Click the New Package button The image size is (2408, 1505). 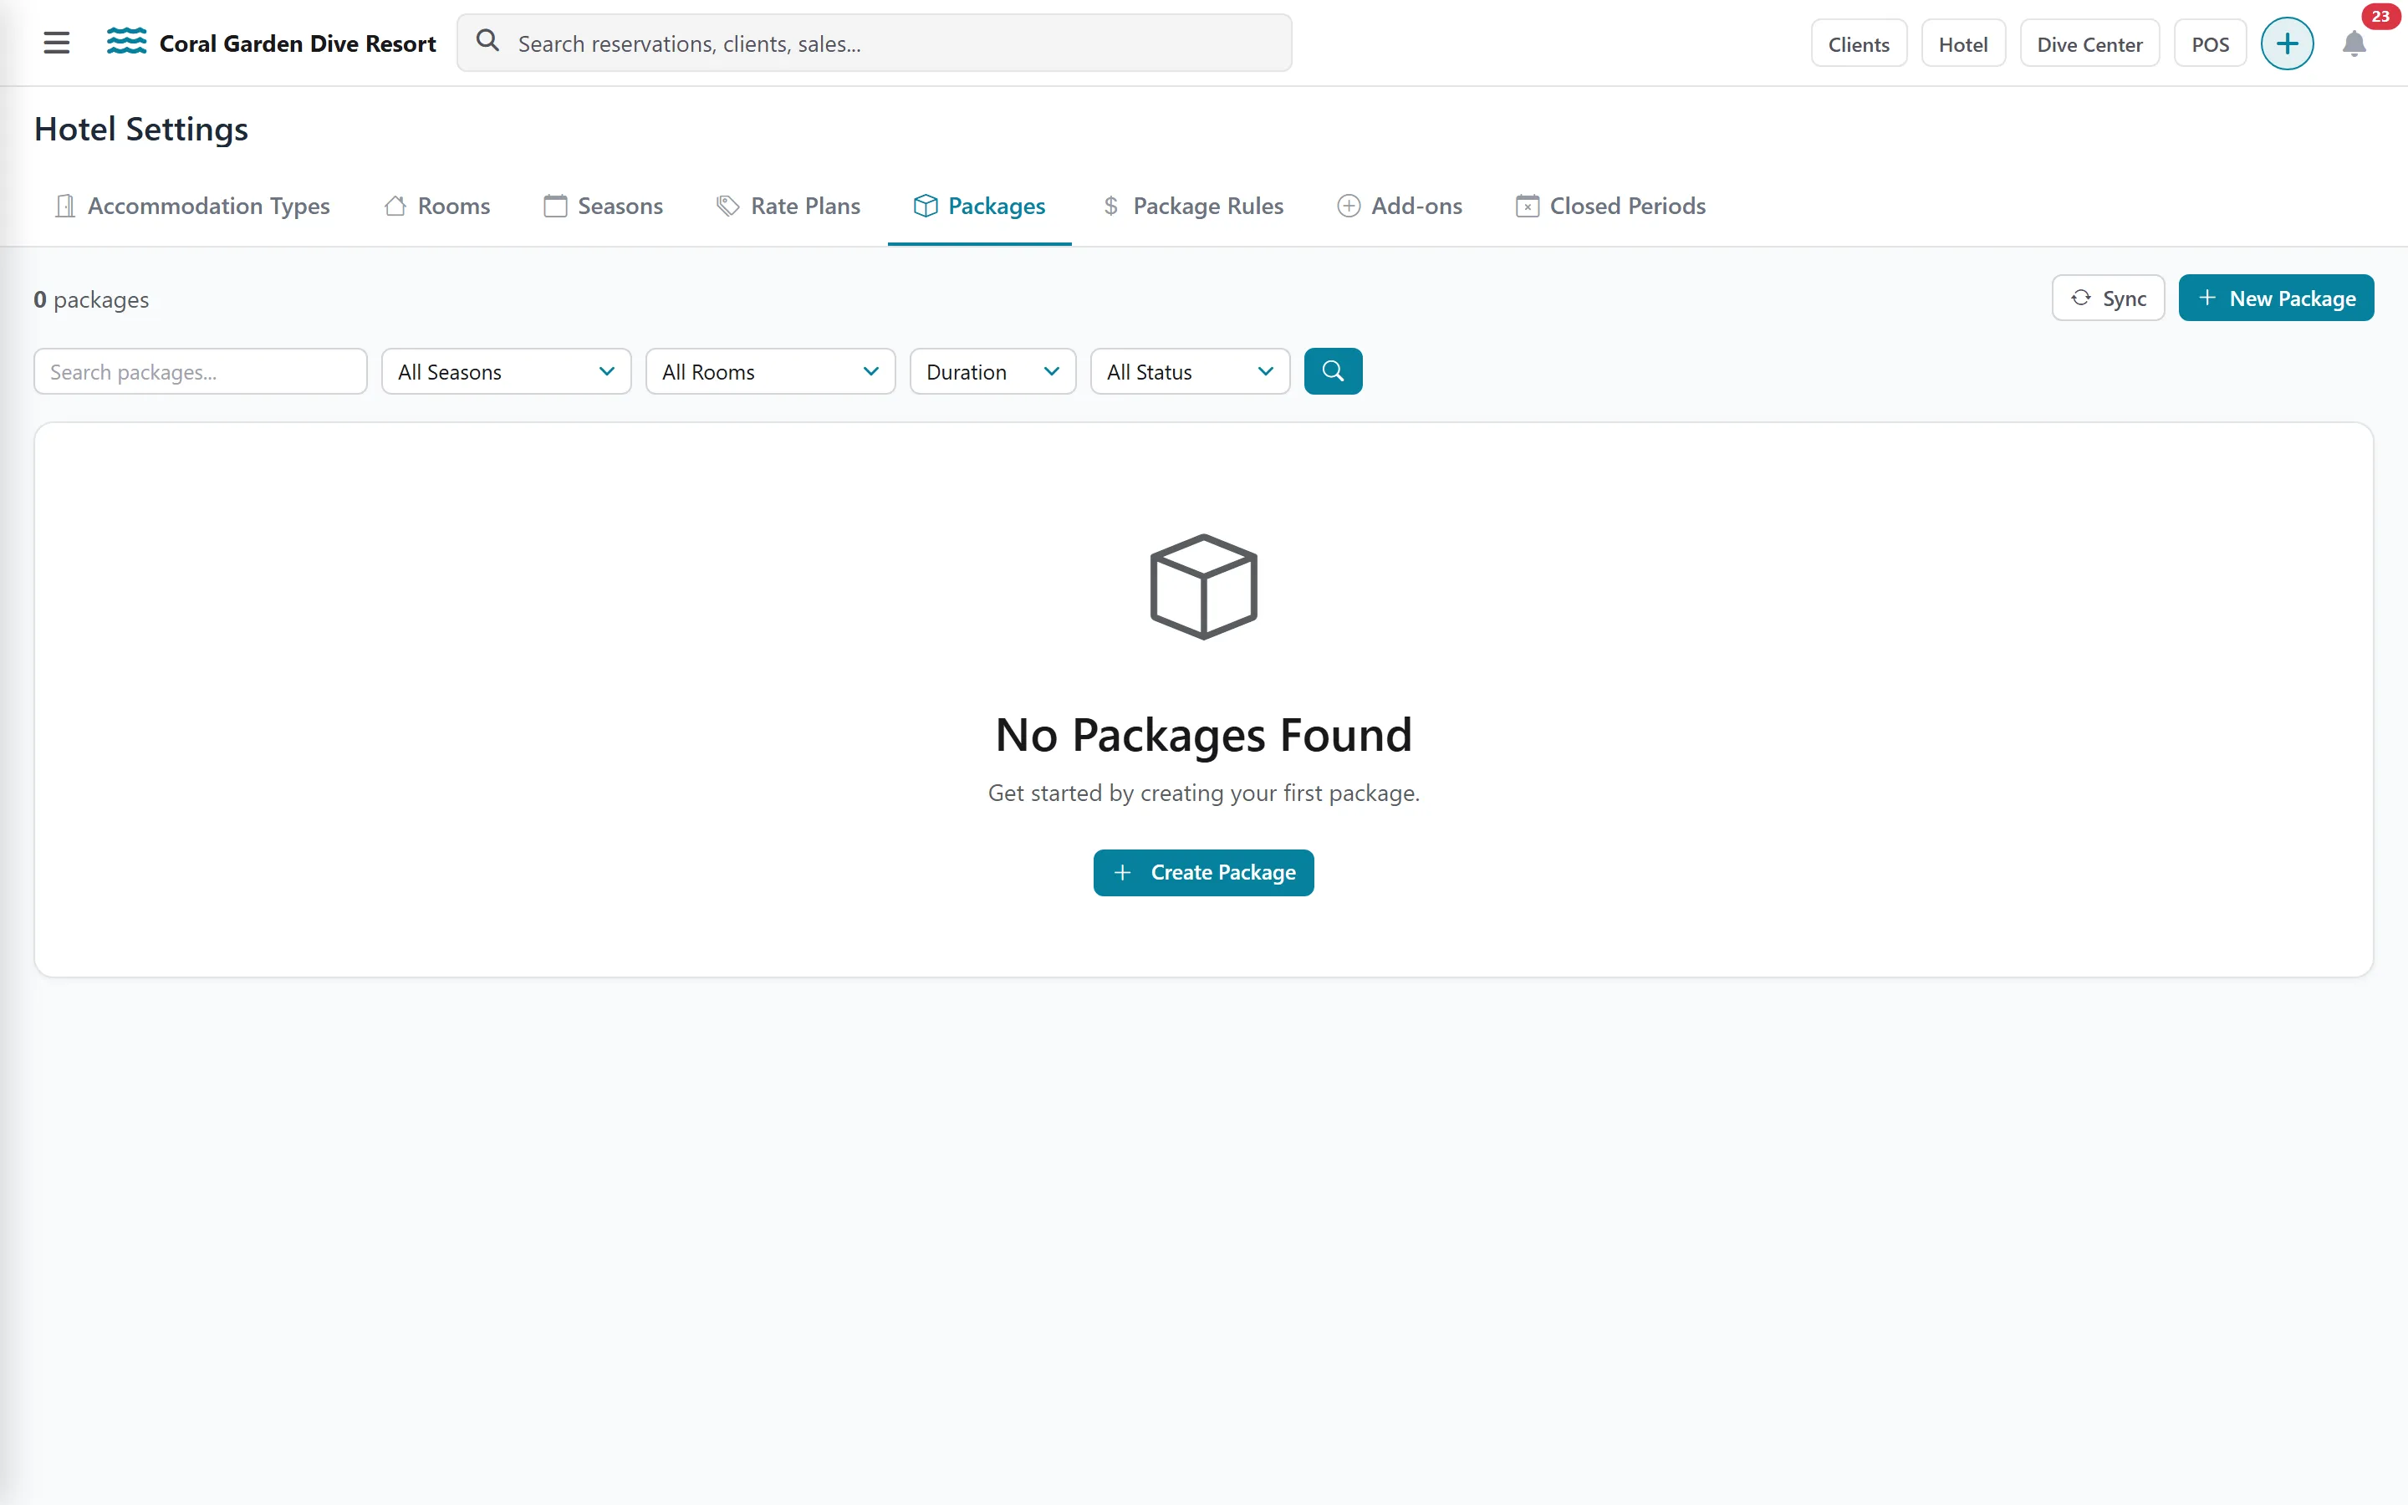pyautogui.click(x=2276, y=298)
